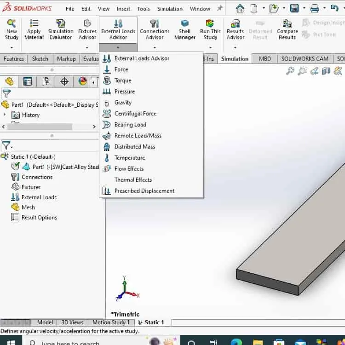Open the Shell Manager
This screenshot has width=345, height=345.
click(x=184, y=30)
